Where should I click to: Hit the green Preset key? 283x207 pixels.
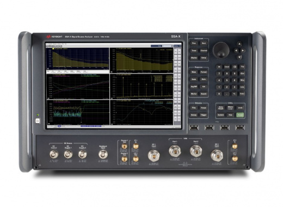point(240,115)
